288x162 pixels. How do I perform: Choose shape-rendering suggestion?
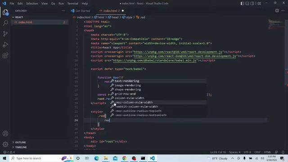pos(158,90)
